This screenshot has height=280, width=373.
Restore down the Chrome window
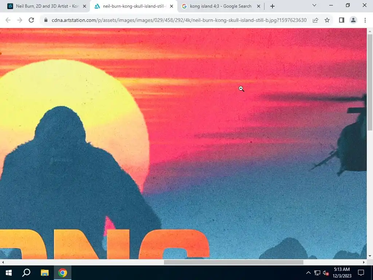click(x=348, y=5)
